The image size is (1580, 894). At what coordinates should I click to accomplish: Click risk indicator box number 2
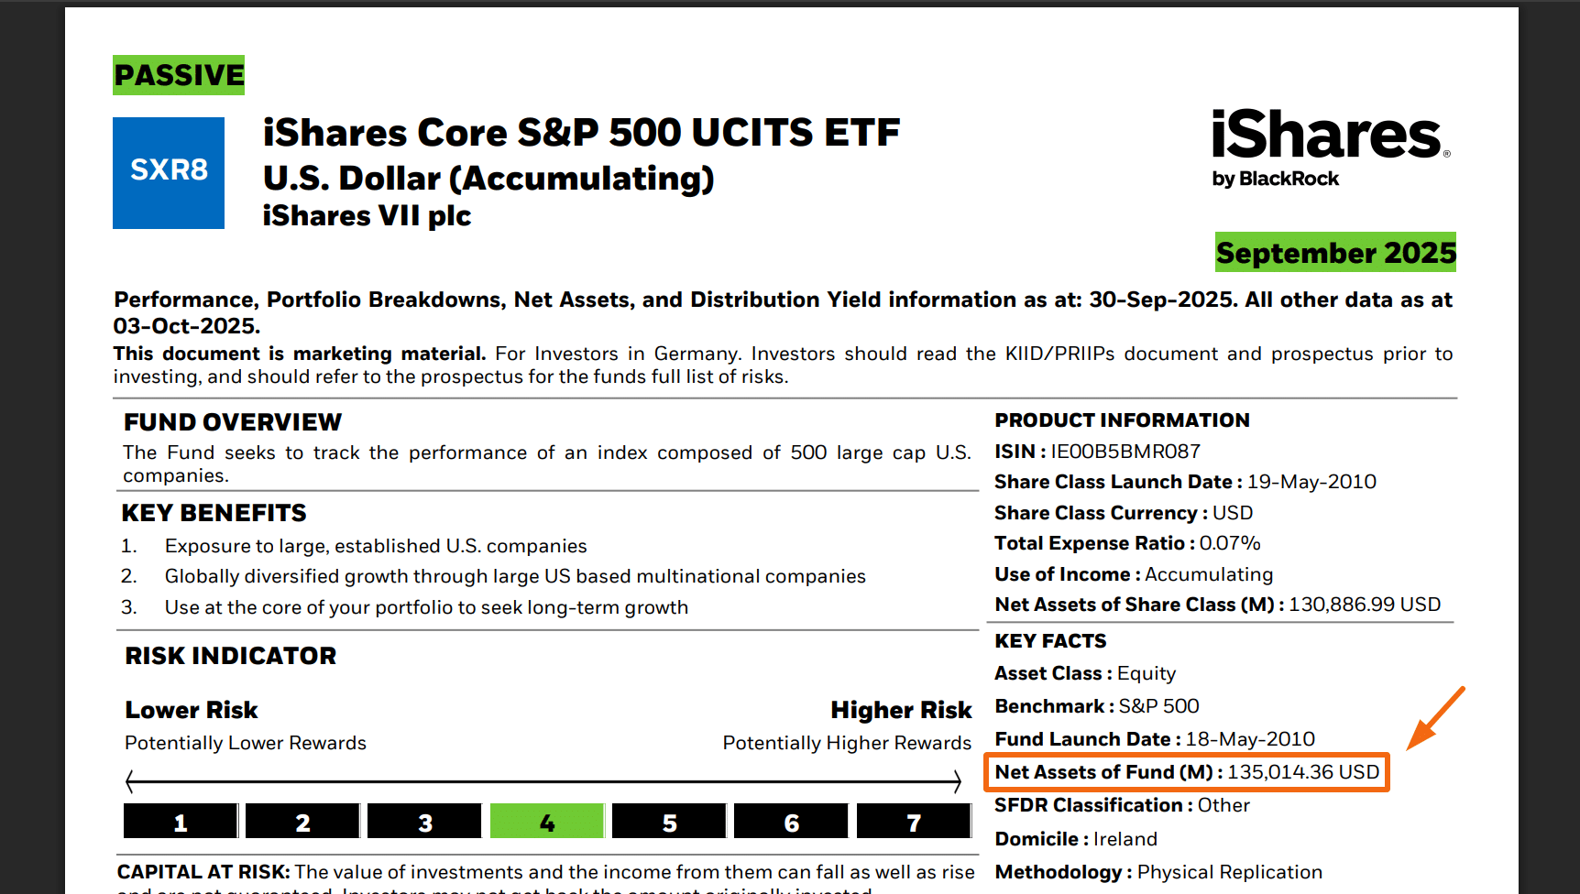302,822
